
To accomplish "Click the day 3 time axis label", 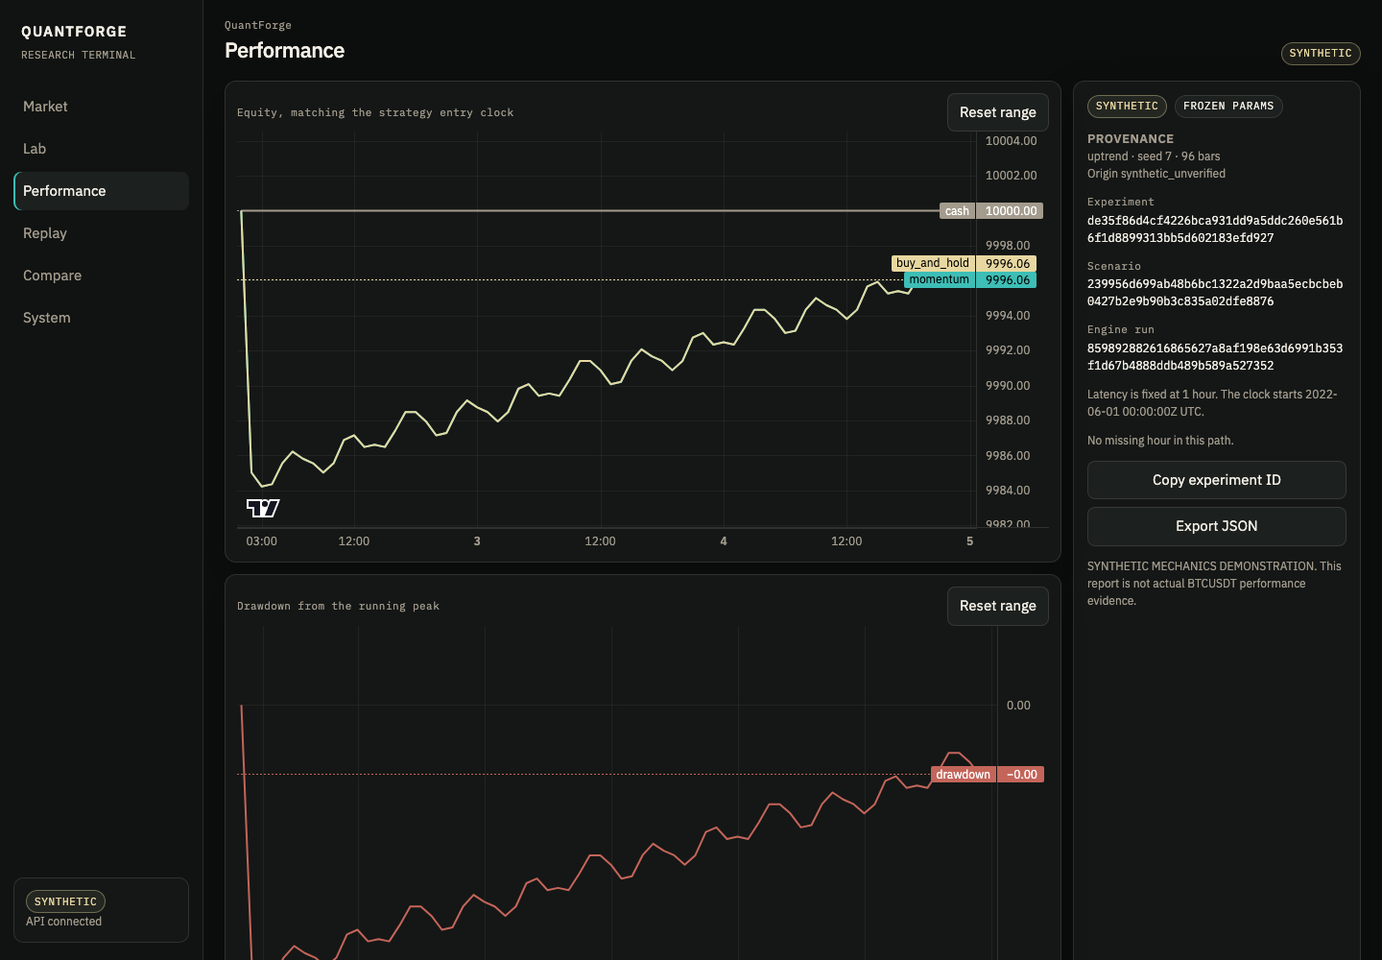I will (x=477, y=541).
